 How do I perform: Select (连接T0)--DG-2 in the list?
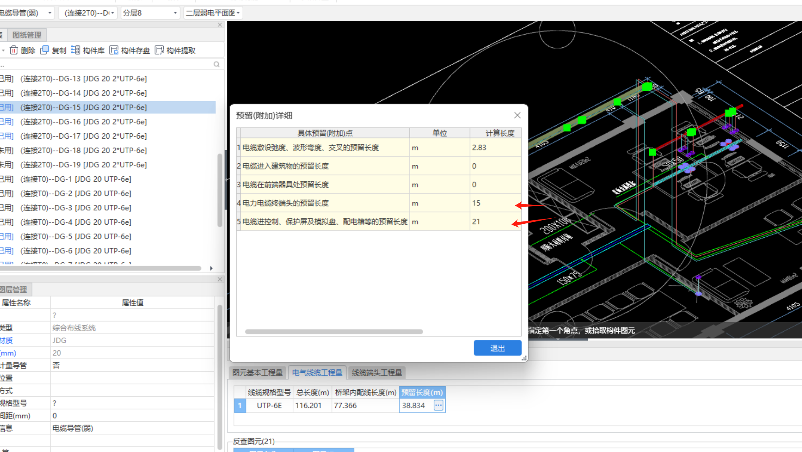coord(76,193)
